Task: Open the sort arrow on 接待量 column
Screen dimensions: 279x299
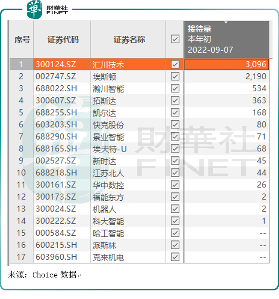Action: click(x=226, y=22)
